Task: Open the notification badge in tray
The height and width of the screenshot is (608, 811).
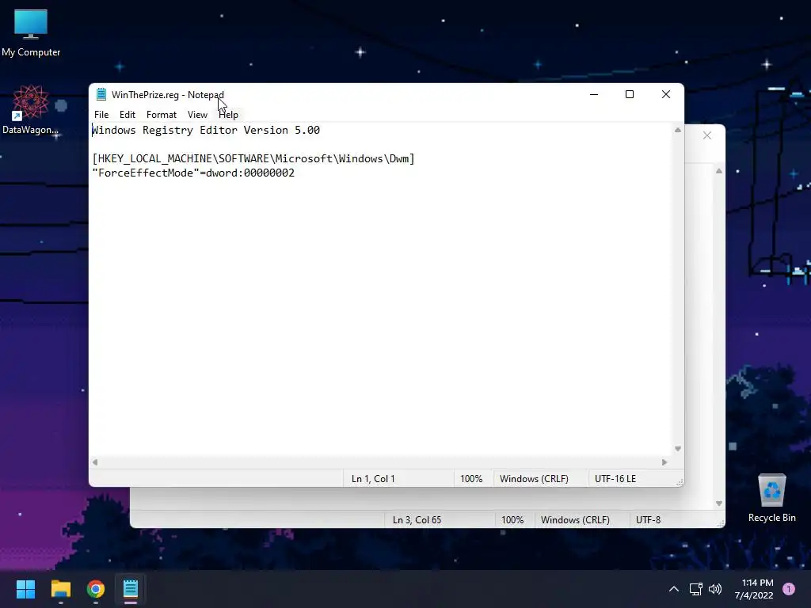Action: click(789, 589)
